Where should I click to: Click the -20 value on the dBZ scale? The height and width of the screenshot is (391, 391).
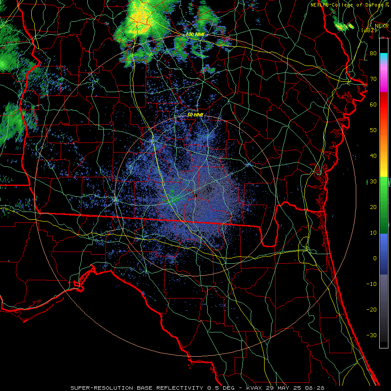(371, 309)
